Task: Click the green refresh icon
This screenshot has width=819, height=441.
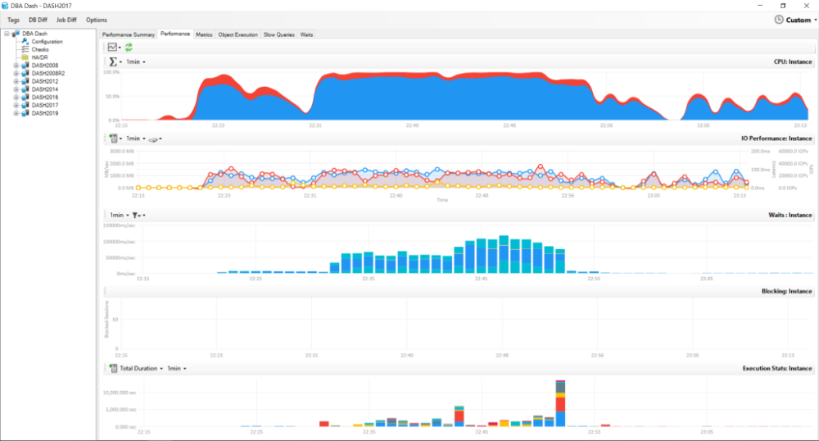Action: (129, 48)
